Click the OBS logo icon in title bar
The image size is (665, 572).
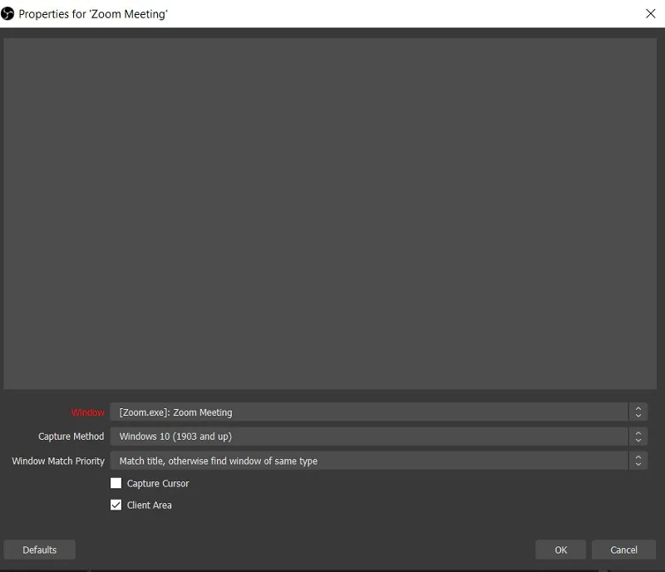tap(7, 13)
